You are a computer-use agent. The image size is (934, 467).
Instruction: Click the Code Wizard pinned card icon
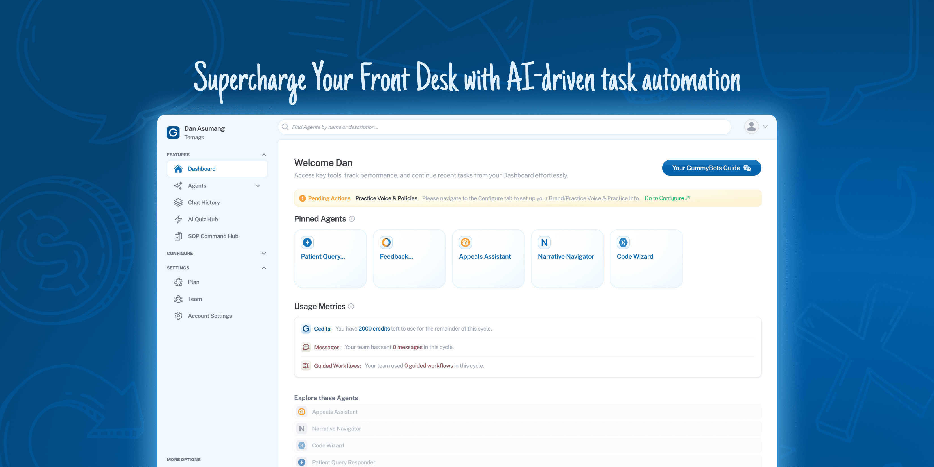tap(623, 242)
